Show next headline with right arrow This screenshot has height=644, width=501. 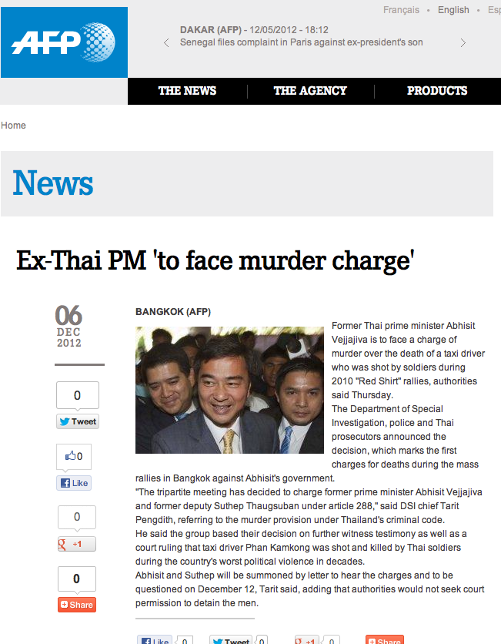463,42
